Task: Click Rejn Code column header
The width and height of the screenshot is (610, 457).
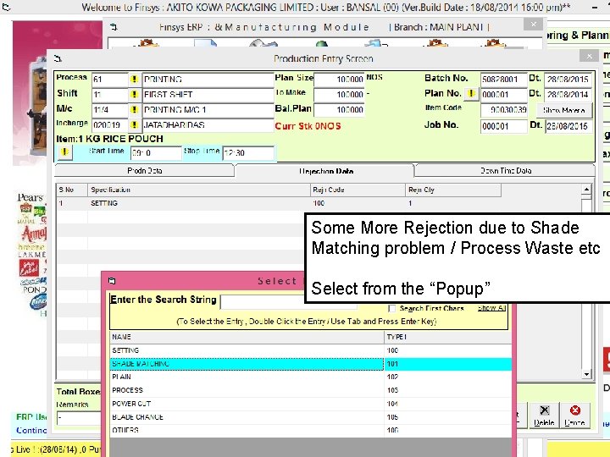Action: [358, 190]
